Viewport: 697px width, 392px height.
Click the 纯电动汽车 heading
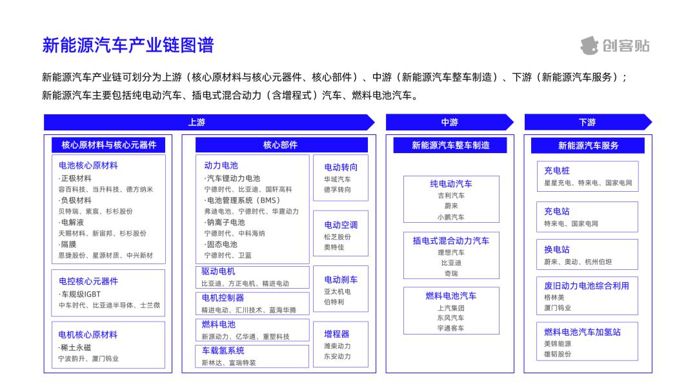[x=451, y=184]
